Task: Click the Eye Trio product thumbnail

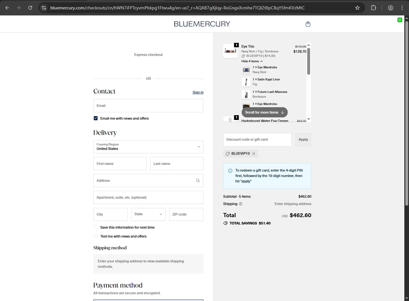Action: point(230,51)
